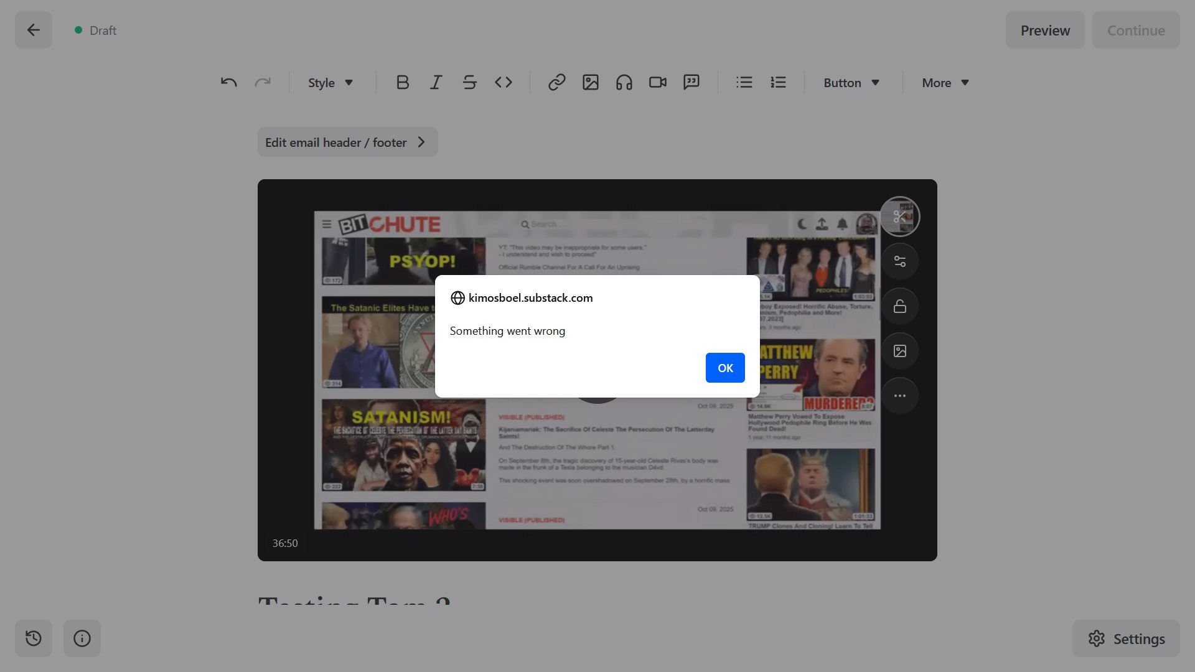Insert a code block
The height and width of the screenshot is (672, 1195).
click(x=504, y=82)
